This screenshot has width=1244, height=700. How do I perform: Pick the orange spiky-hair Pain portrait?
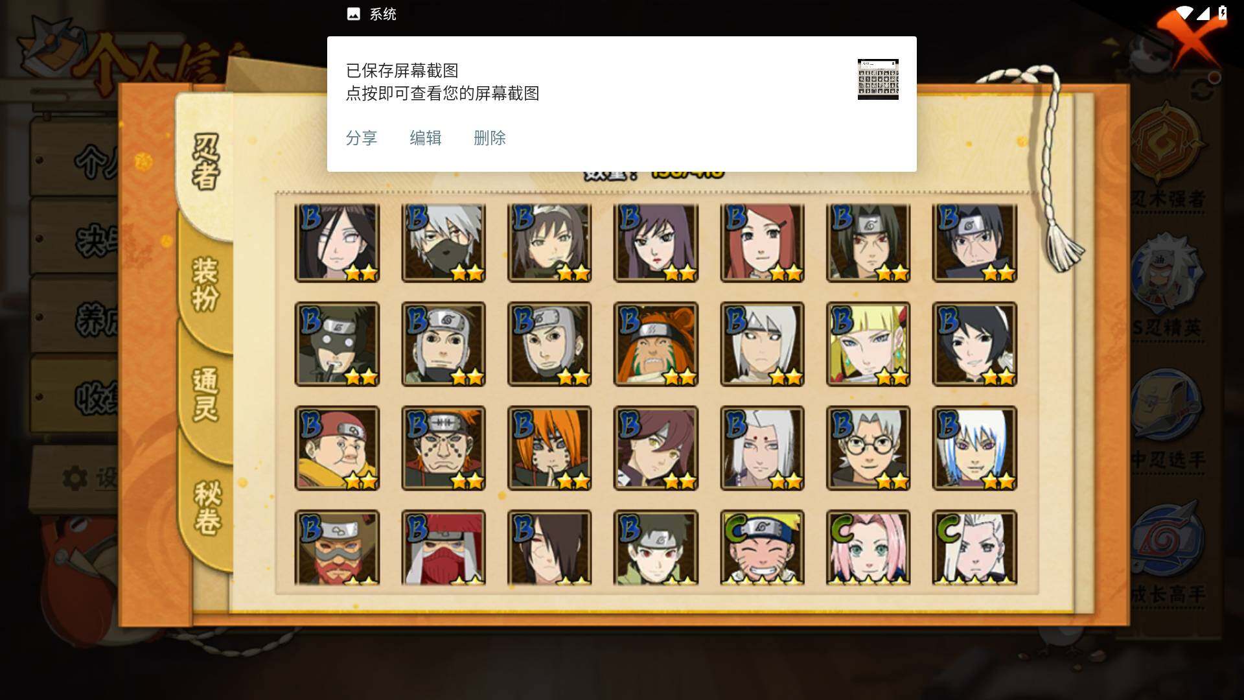[x=549, y=448]
